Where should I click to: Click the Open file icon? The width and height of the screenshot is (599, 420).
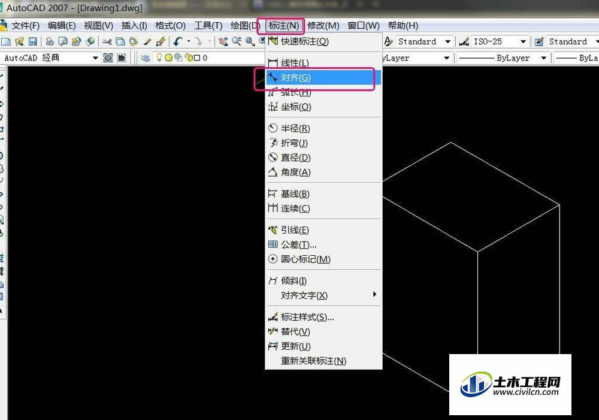(x=20, y=41)
